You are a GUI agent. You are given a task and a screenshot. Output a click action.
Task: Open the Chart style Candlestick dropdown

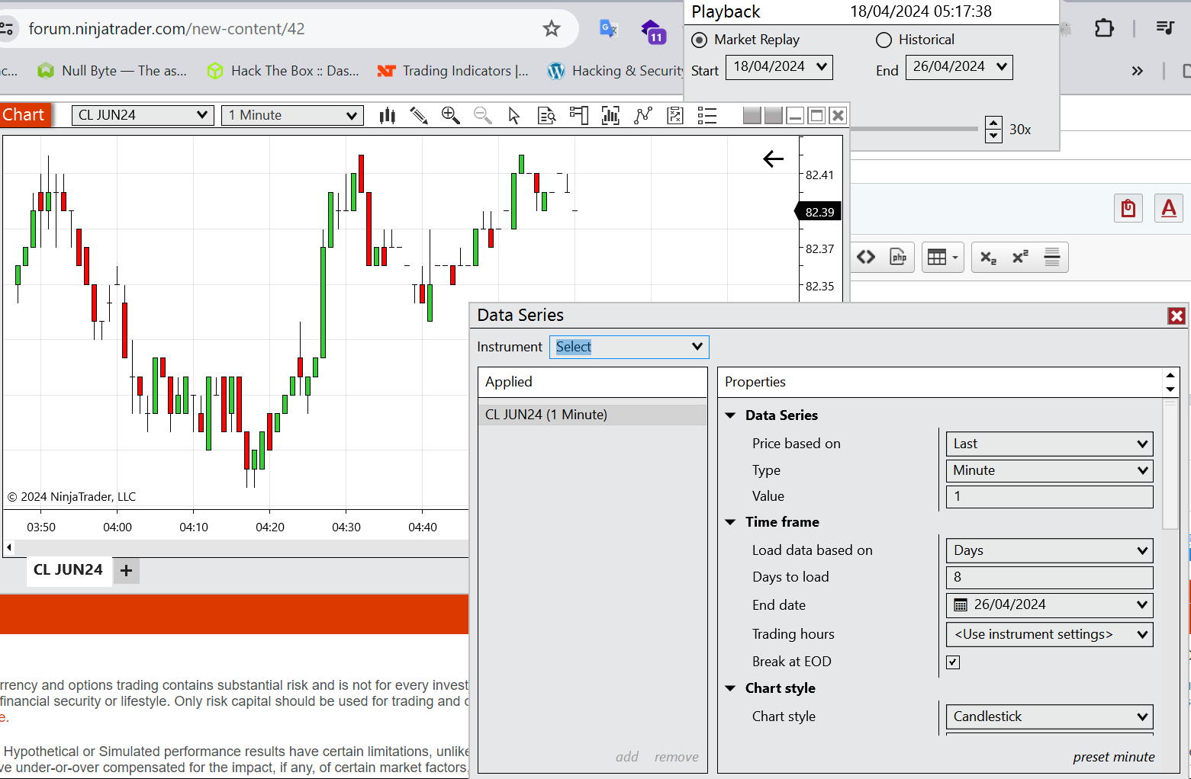pos(1049,716)
